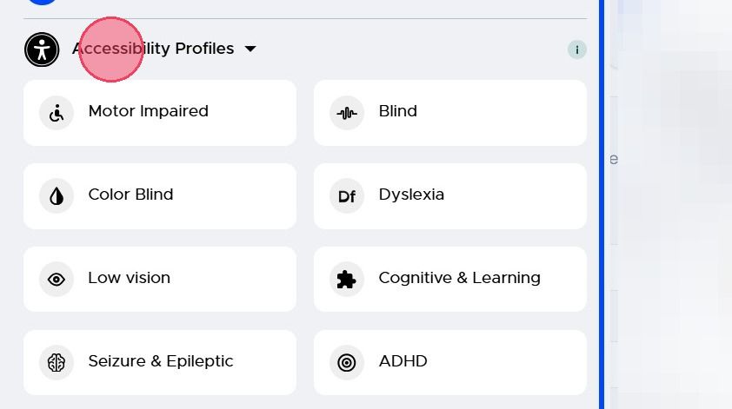Toggle the Blind profile card
The height and width of the screenshot is (409, 732).
tap(450, 113)
